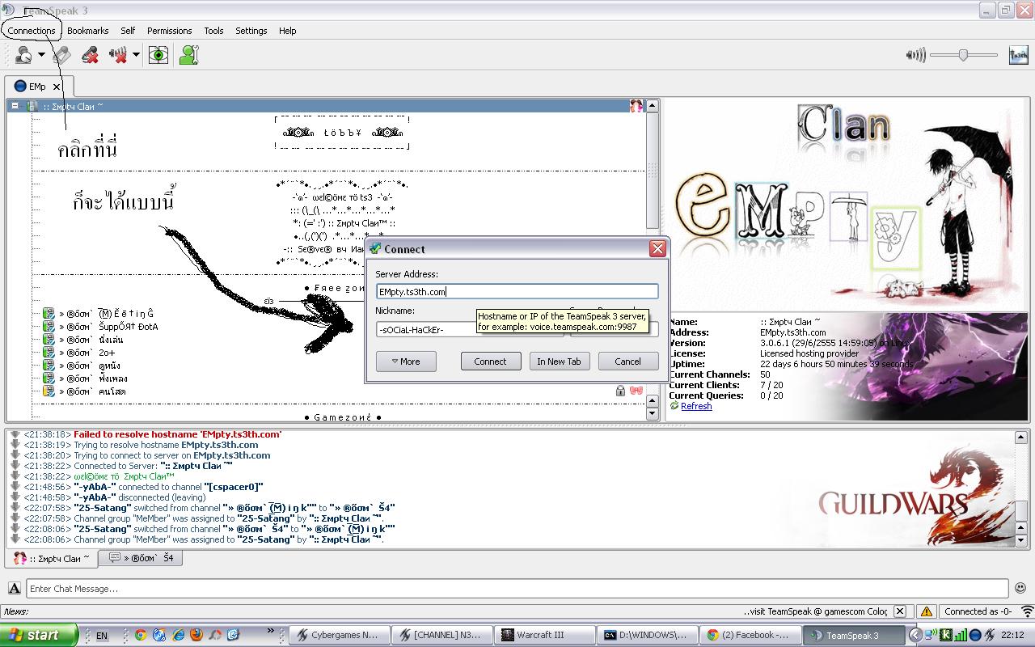Cancel the Connect dialog

click(x=628, y=362)
